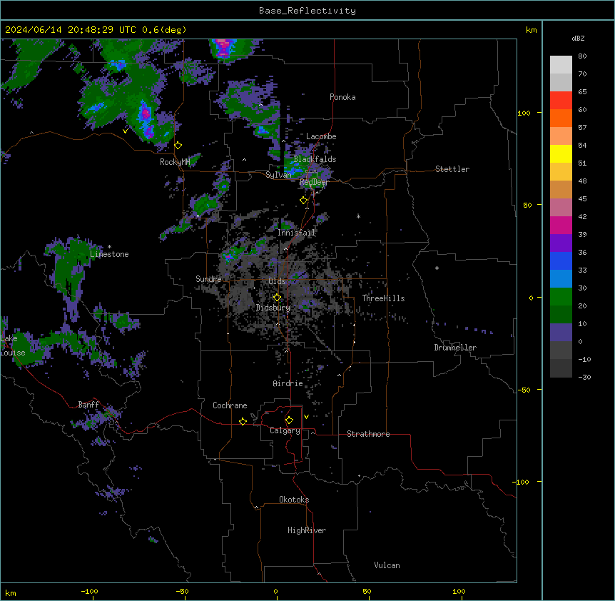
Task: Click the Stettler city label
Action: coord(452,169)
